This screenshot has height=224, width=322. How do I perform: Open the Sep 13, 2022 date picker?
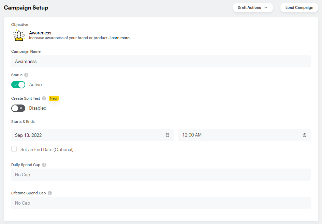[92, 135]
